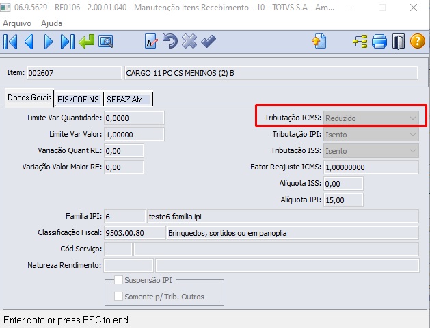Go to next record arrow icon
The image size is (430, 328).
pyautogui.click(x=49, y=42)
